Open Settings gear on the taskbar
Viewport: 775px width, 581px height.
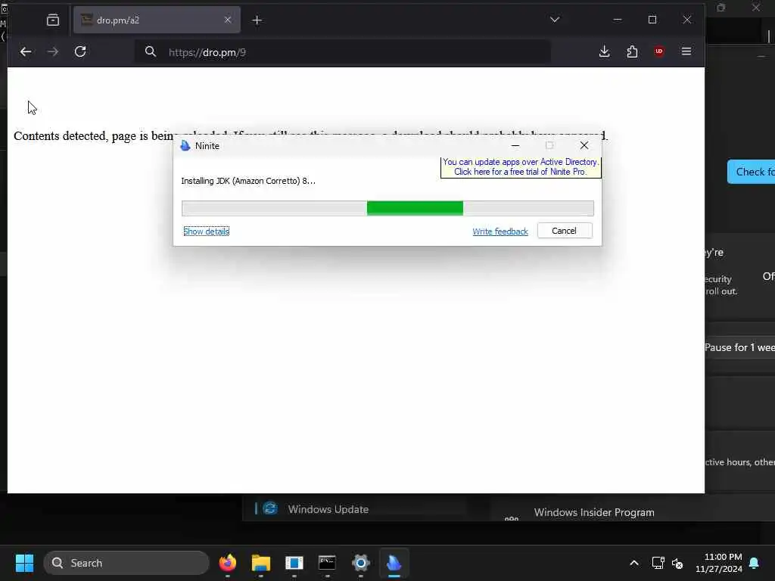tap(361, 563)
